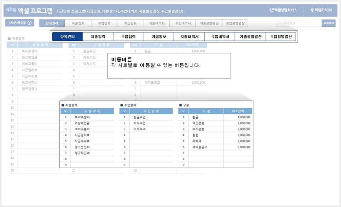Select the small faded 항목관리 tab
Image resolution: width=341 pixels, height=207 pixels.
pyautogui.click(x=52, y=23)
